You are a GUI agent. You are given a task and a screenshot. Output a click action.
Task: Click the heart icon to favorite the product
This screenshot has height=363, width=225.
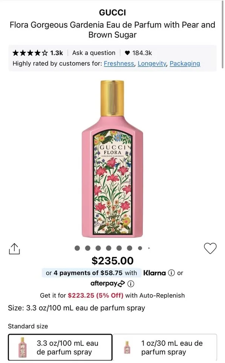click(210, 248)
